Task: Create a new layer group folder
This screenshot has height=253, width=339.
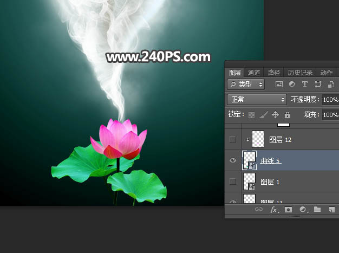Action: pos(317,209)
